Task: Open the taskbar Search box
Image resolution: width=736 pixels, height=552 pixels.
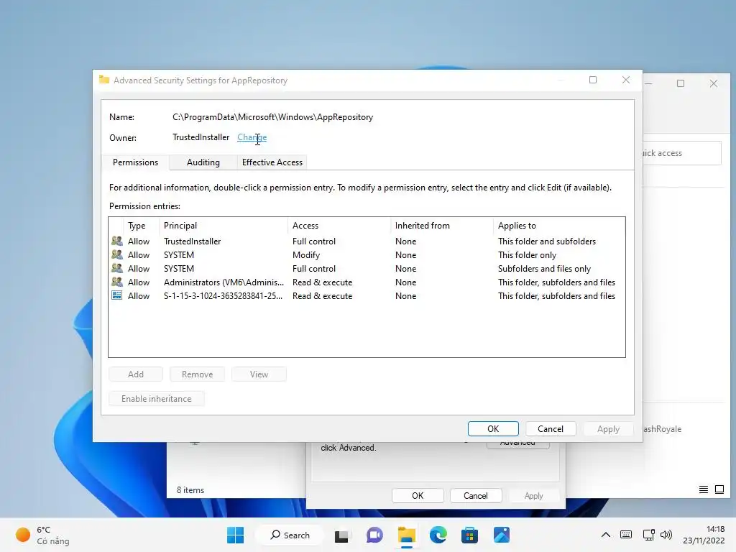Action: (x=290, y=535)
